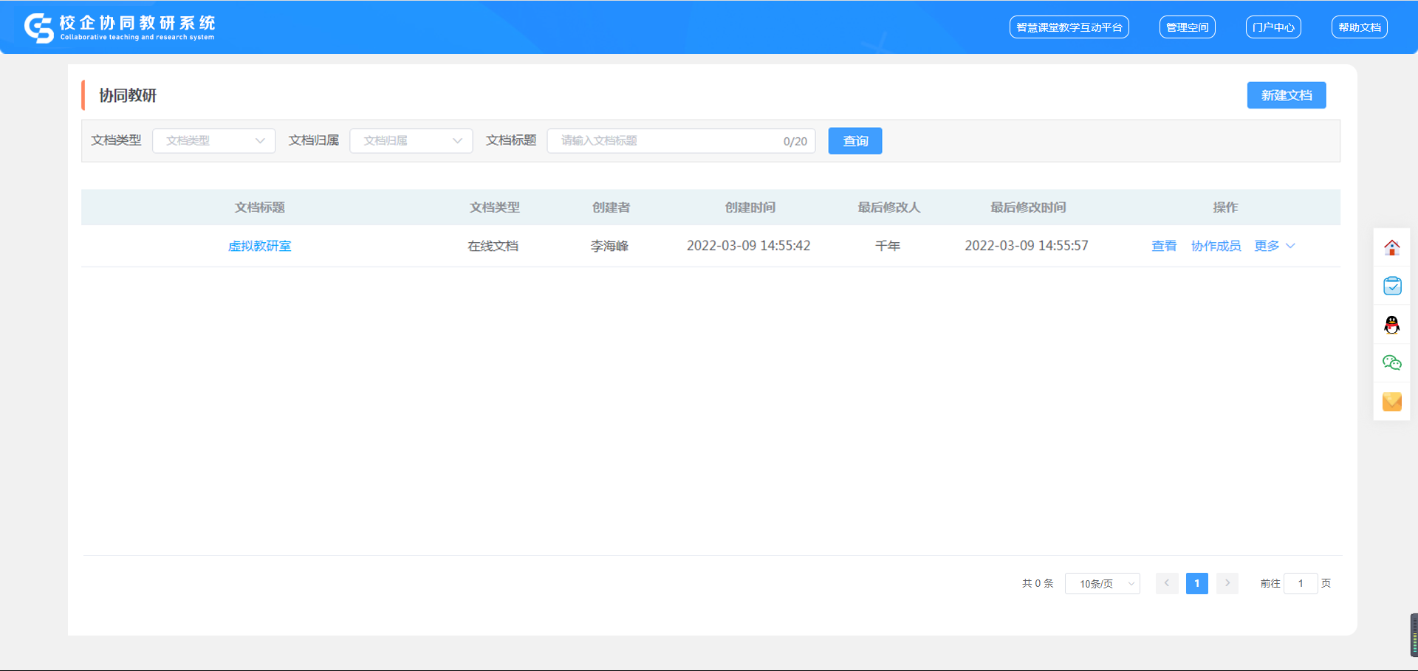1418x671 pixels.
Task: Open the clipboard checklist sidebar icon
Action: (x=1391, y=286)
